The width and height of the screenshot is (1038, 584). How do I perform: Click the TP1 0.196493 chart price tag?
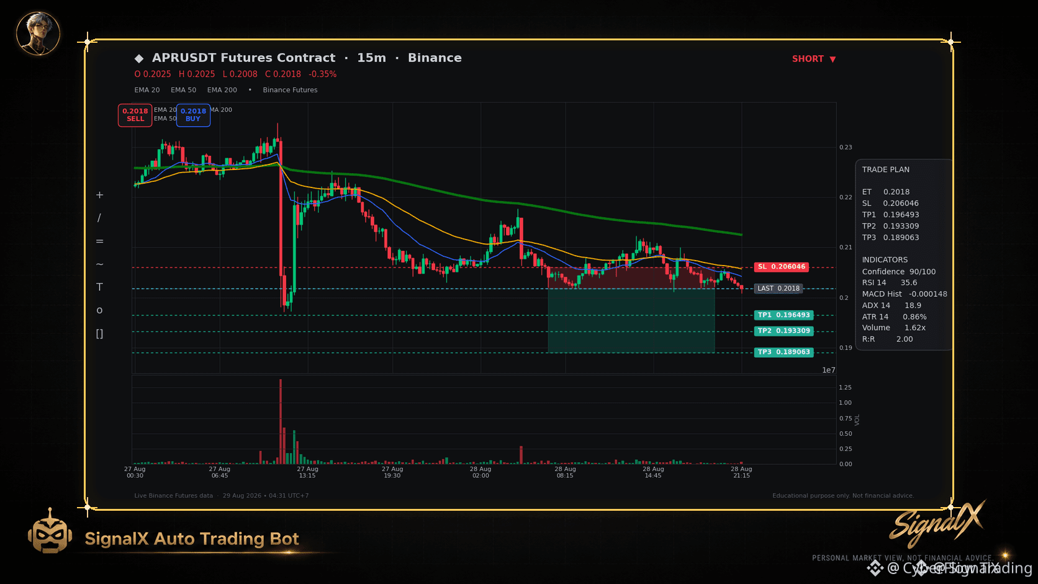click(783, 315)
